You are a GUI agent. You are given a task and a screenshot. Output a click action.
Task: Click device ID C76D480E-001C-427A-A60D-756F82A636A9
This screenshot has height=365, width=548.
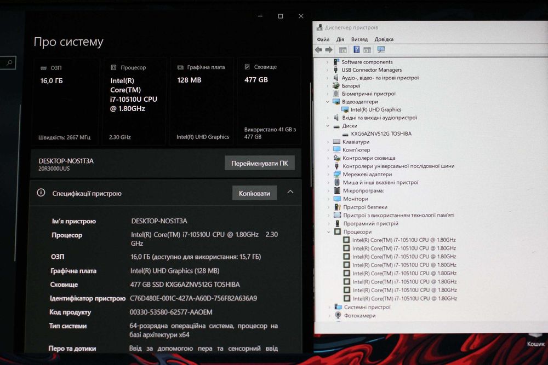[x=193, y=298]
